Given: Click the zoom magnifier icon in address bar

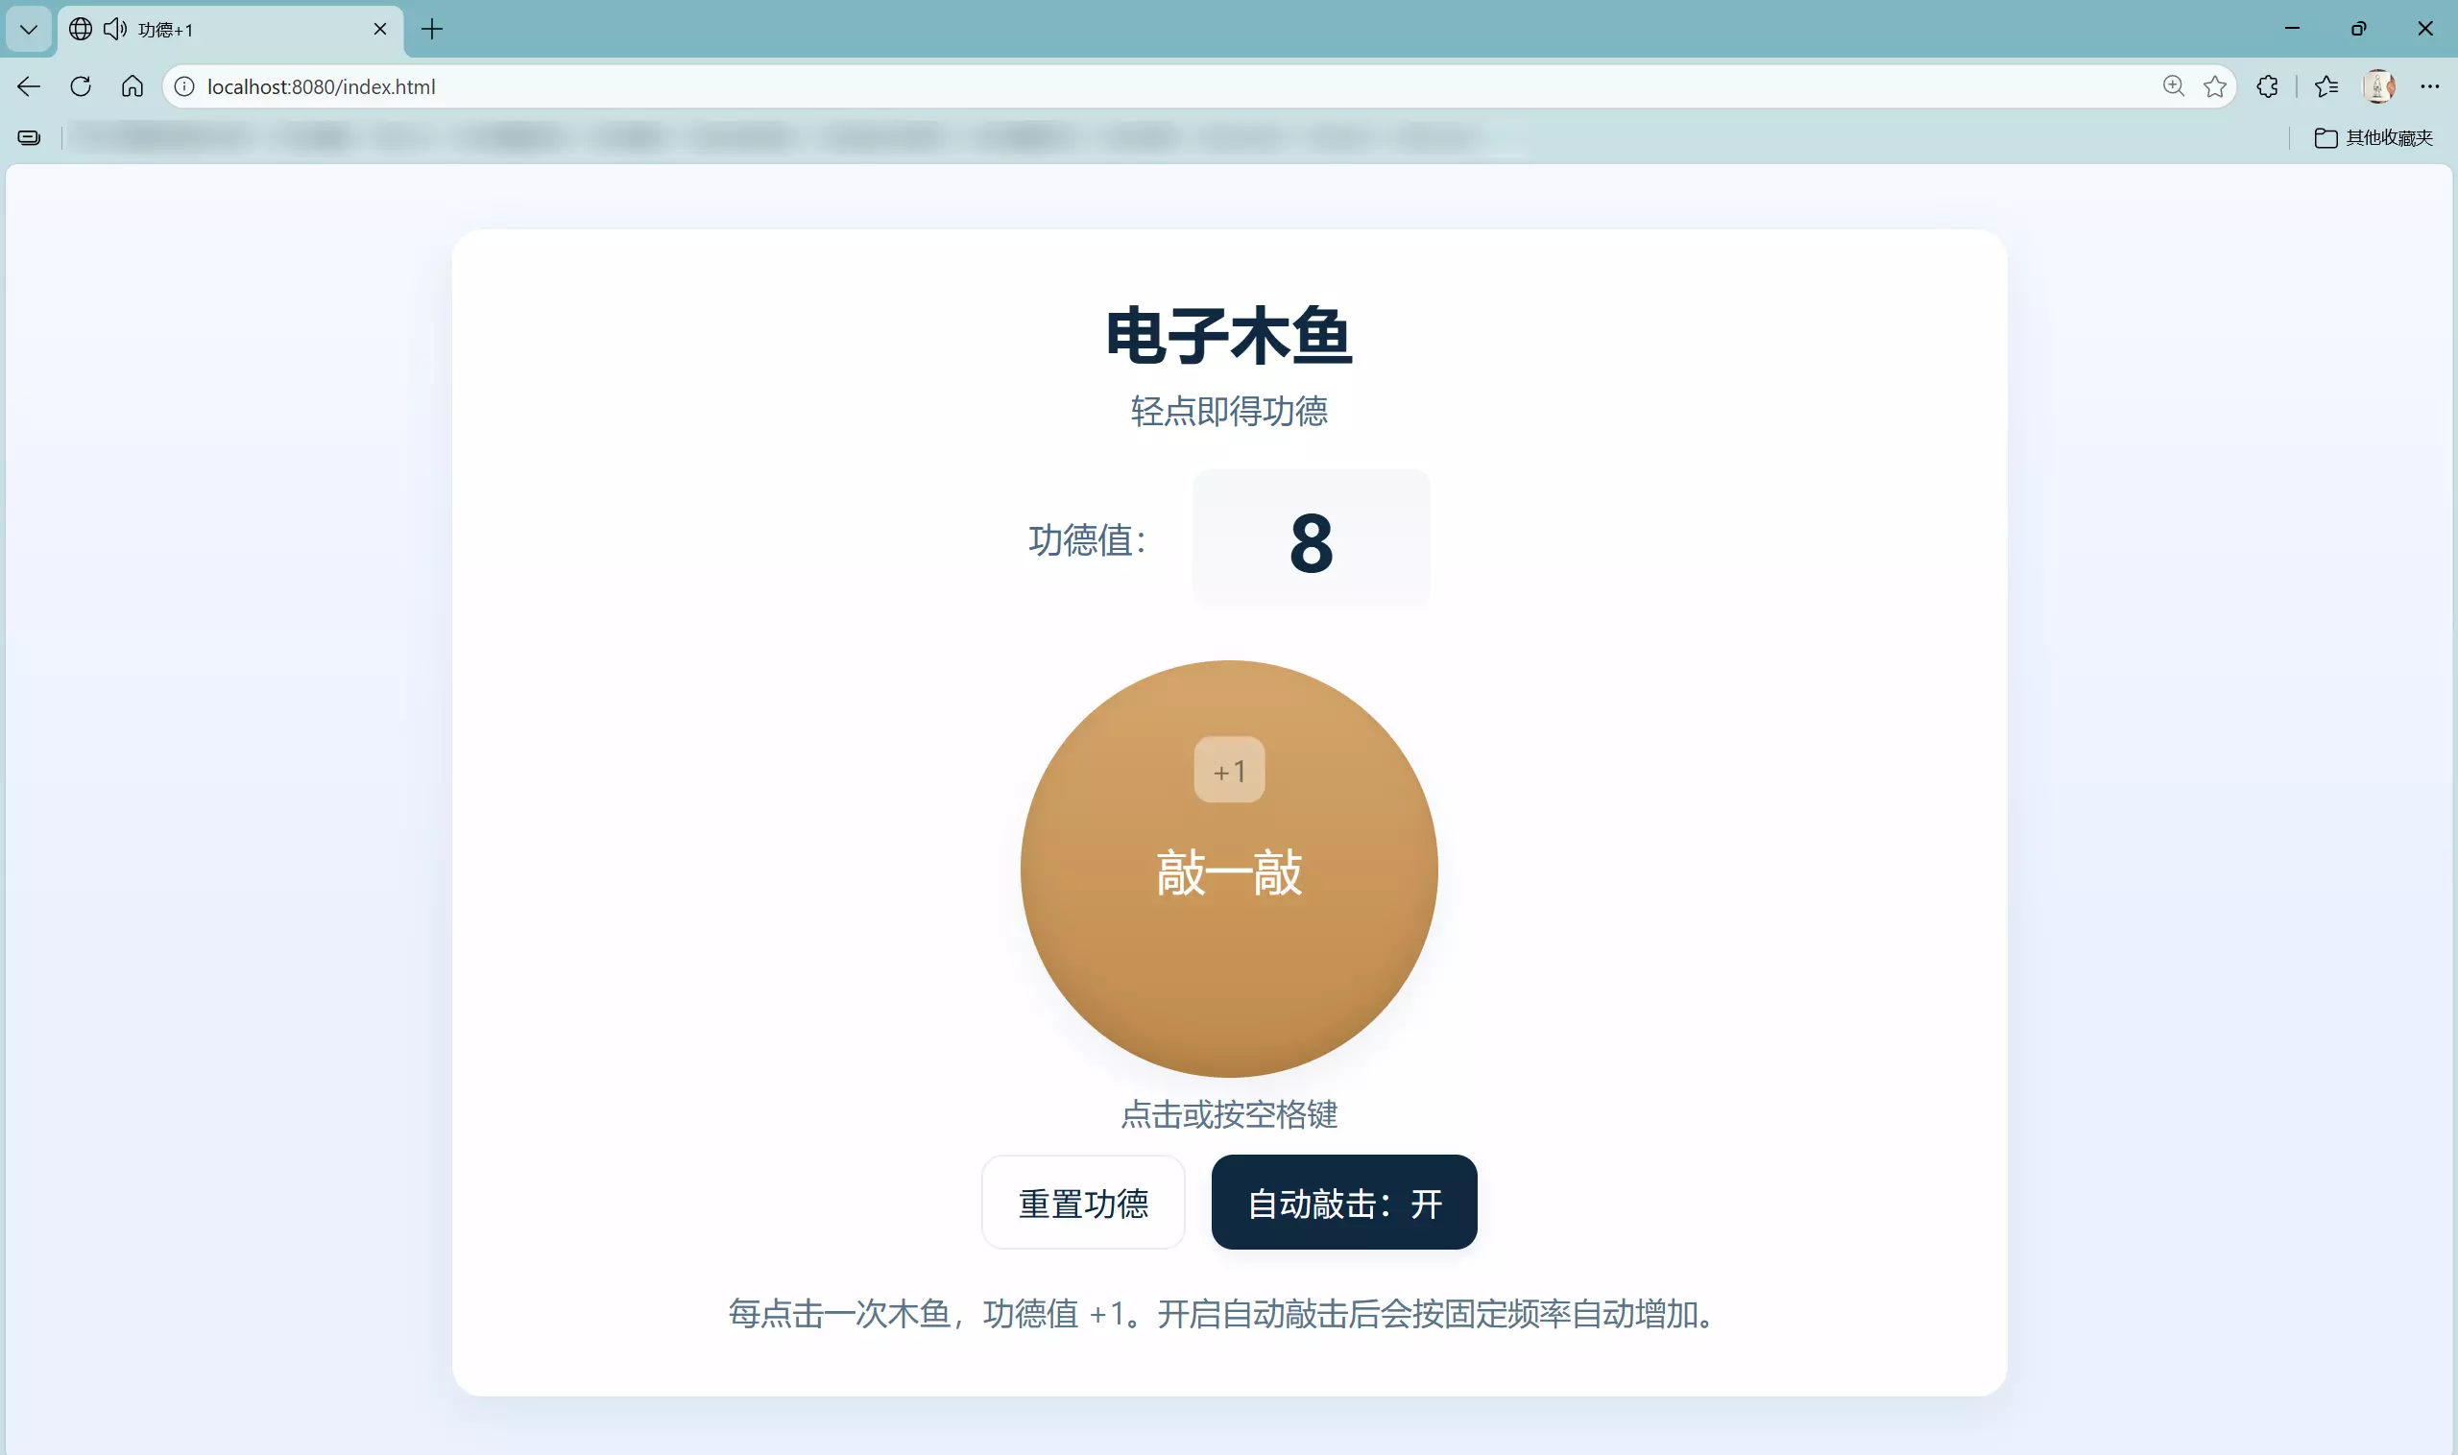Looking at the screenshot, I should tap(2173, 86).
